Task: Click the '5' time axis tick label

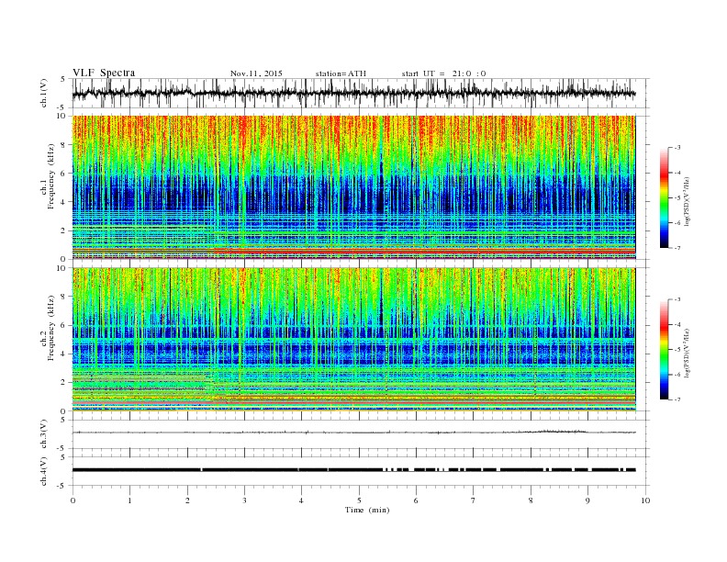Action: coord(359,500)
